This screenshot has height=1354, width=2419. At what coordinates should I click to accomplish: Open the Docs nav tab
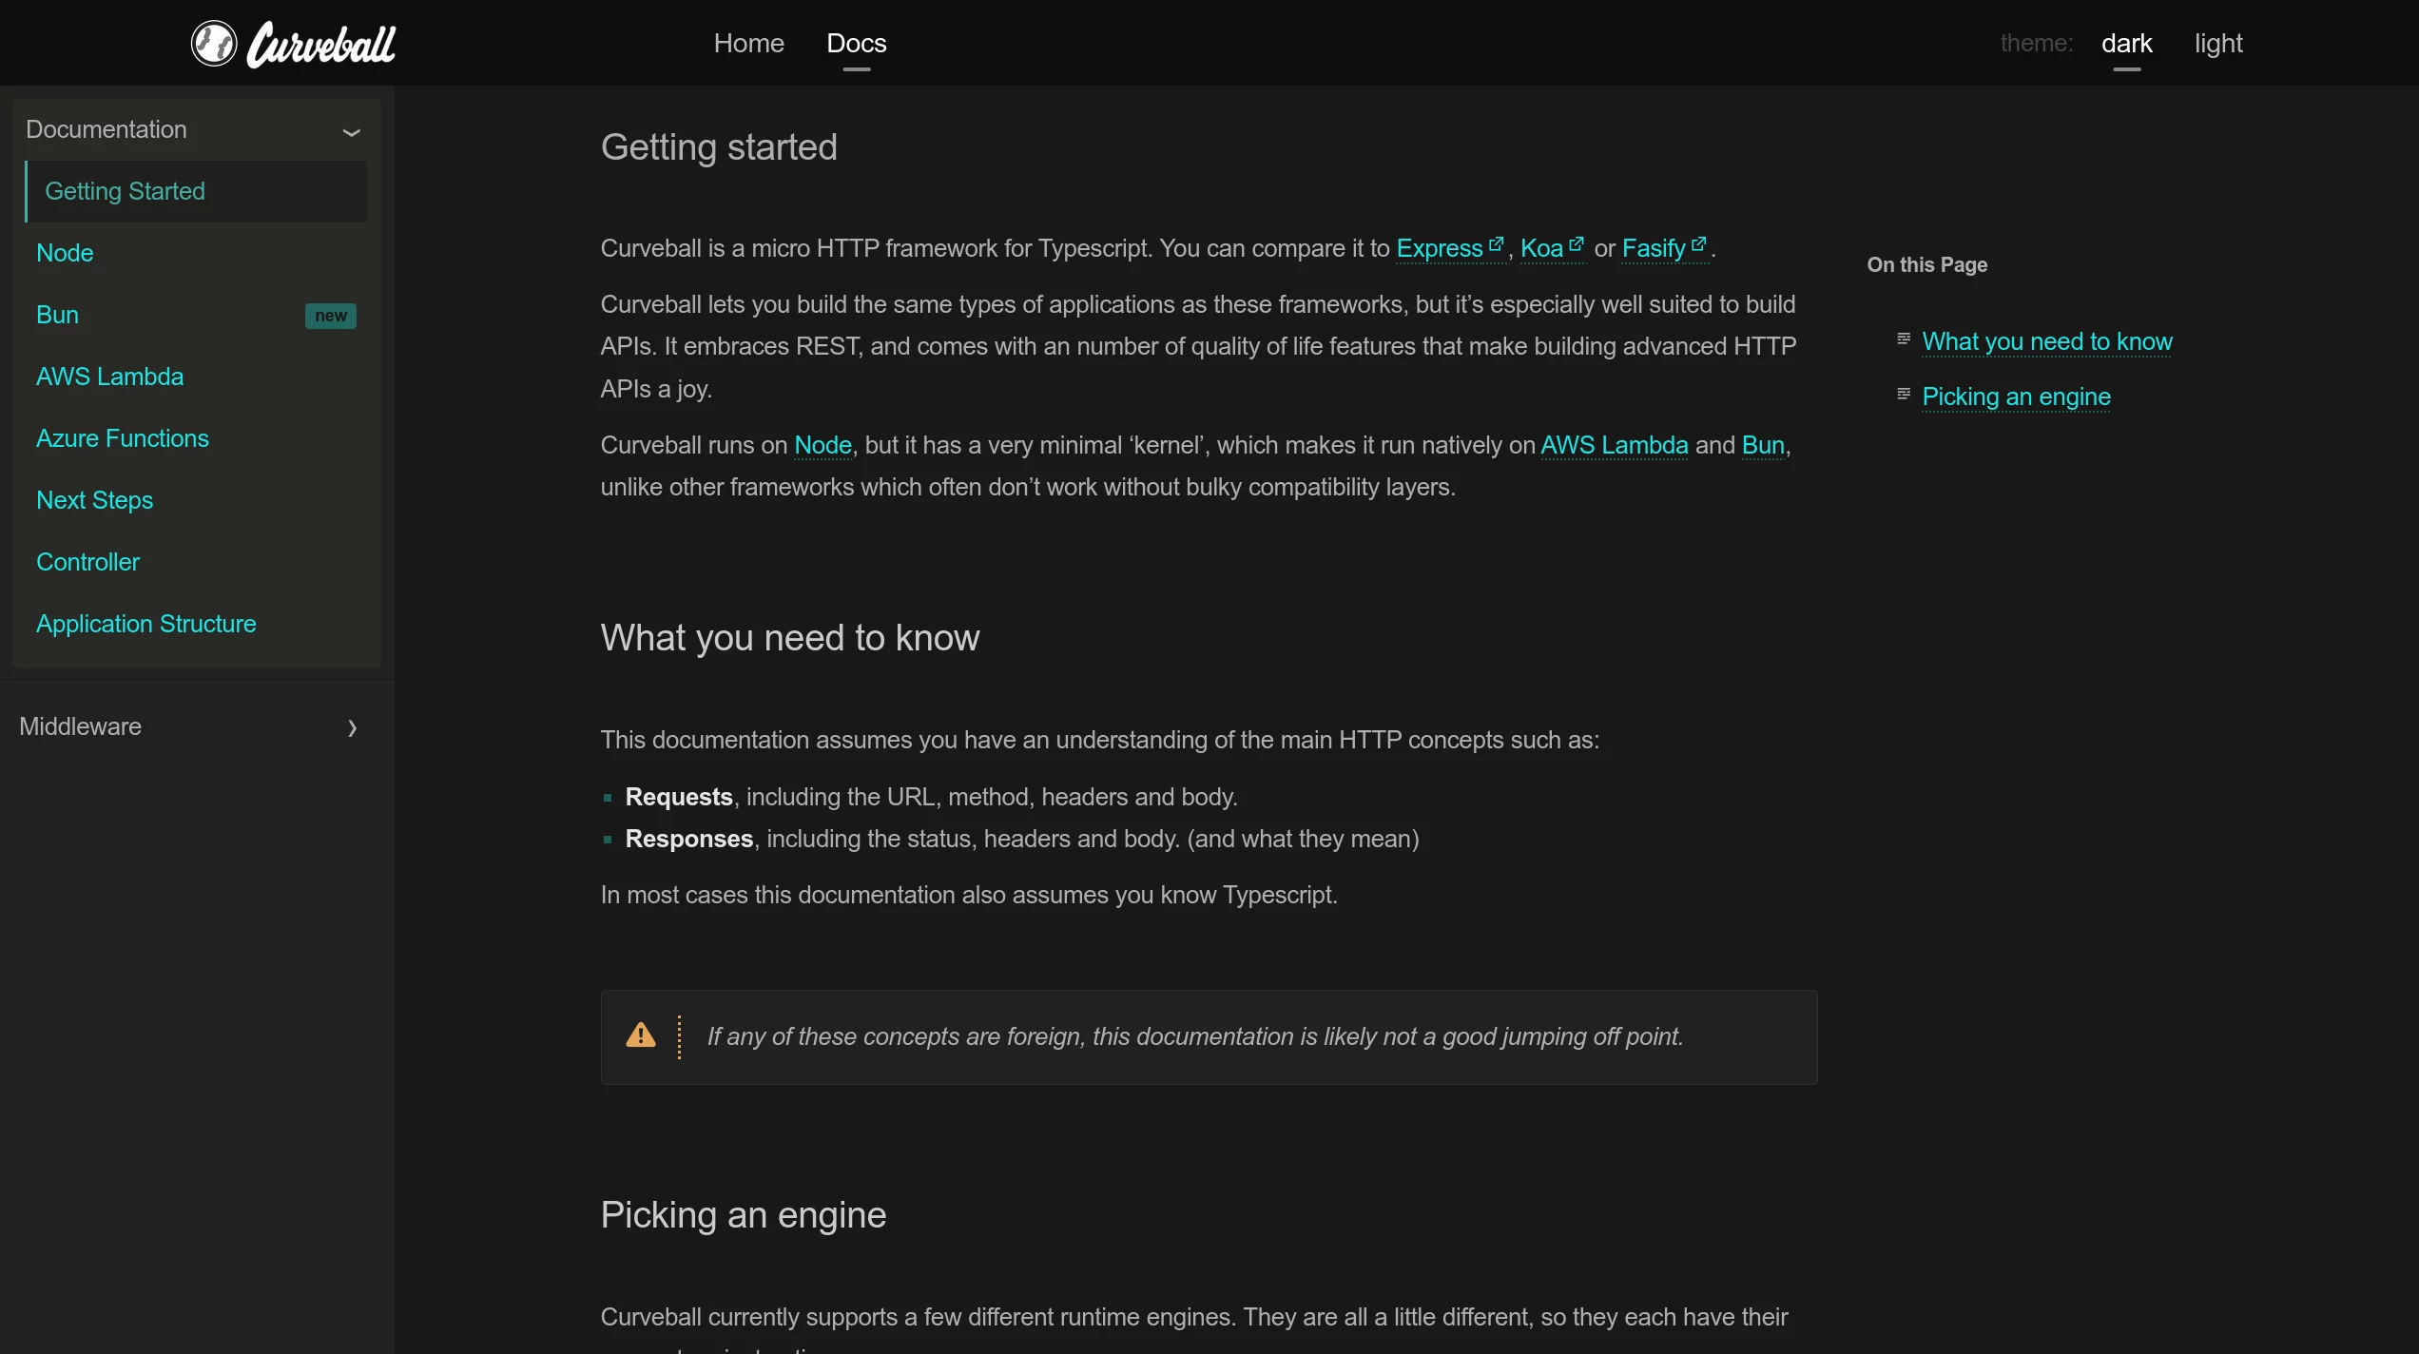click(856, 44)
